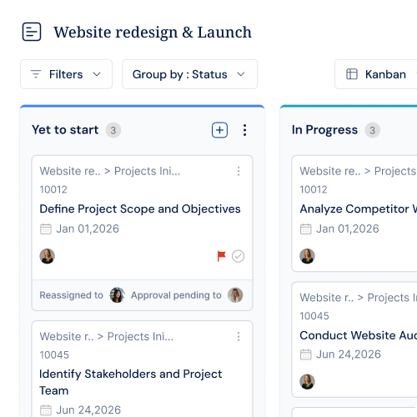Open card menu for Identify Stakeholders task
Viewport: 417px width, 417px height.
[x=239, y=336]
